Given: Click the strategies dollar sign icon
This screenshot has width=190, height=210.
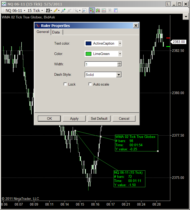Looking at the screenshot, I should pyautogui.click(x=110, y=10).
